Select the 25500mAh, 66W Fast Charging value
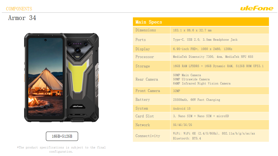Screen dimensions: 278x156 [x=196, y=100]
